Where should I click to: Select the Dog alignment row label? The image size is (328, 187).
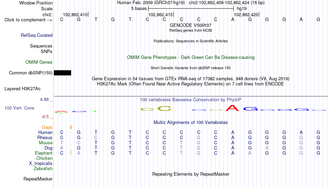48,148
